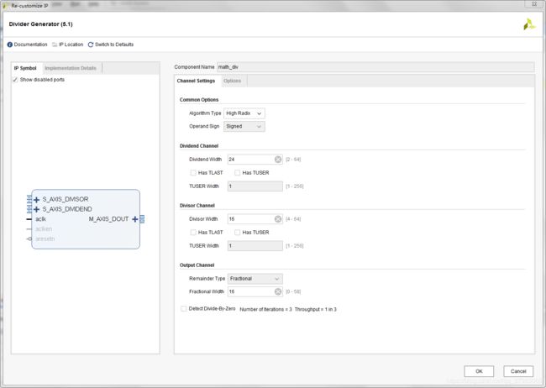Click the Divisor TUSER Width field
Image resolution: width=546 pixels, height=388 pixels.
coord(255,246)
